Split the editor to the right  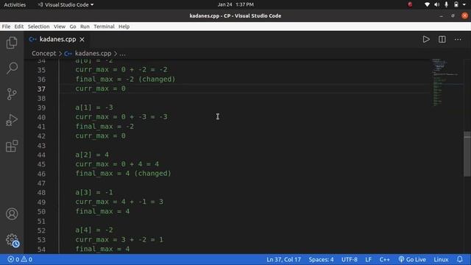(442, 39)
